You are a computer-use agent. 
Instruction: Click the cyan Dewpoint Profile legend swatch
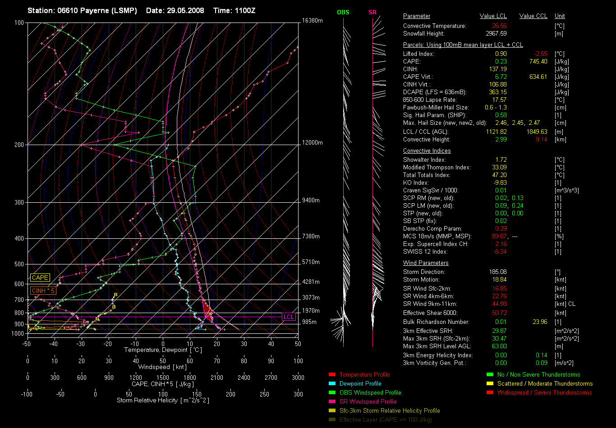[332, 384]
